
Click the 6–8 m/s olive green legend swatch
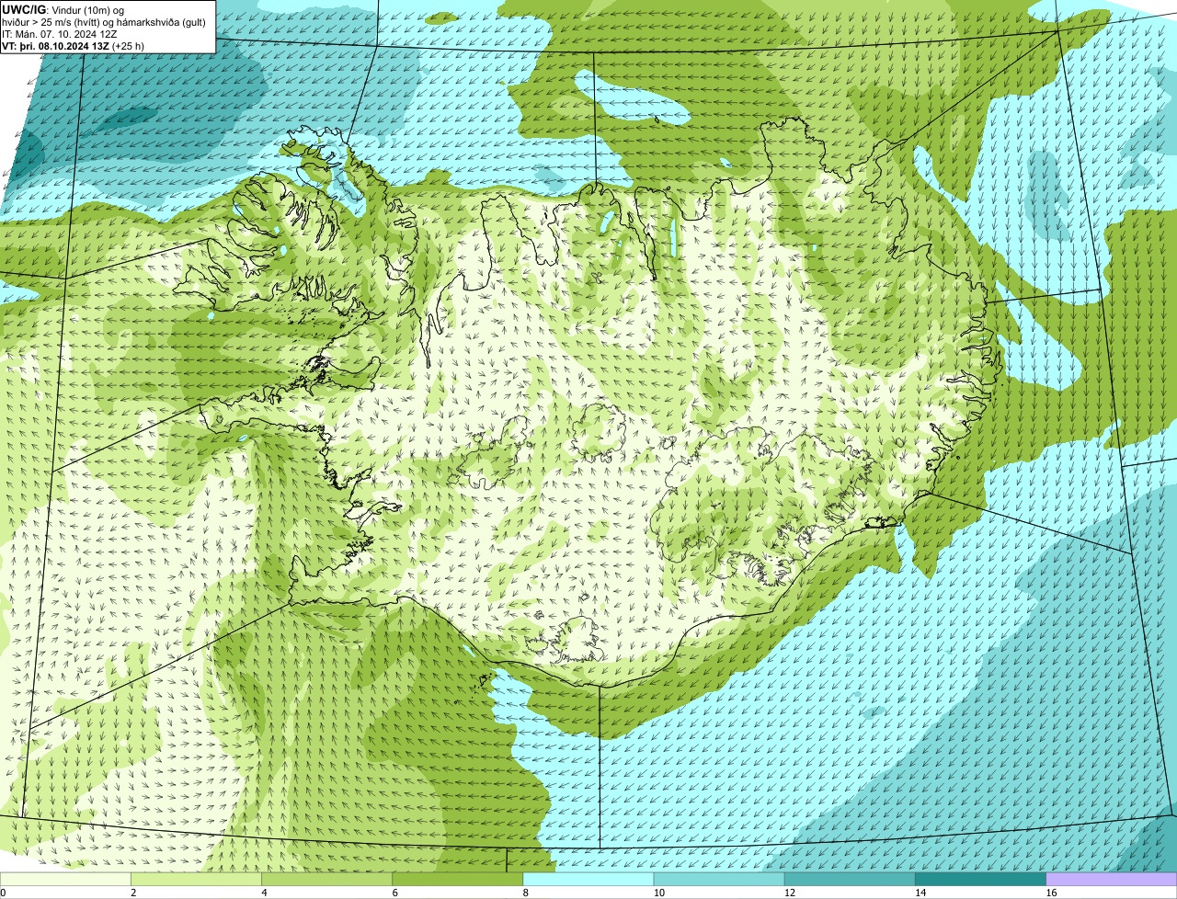(458, 879)
